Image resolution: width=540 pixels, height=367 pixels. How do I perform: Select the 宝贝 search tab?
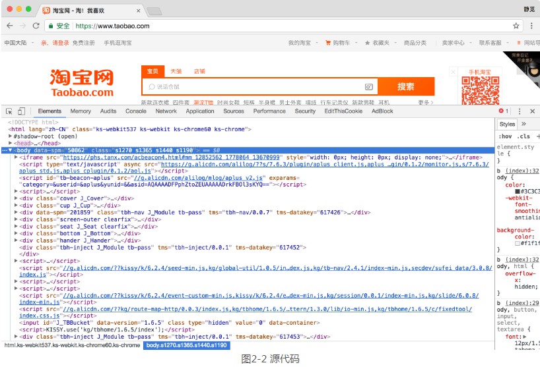point(152,71)
